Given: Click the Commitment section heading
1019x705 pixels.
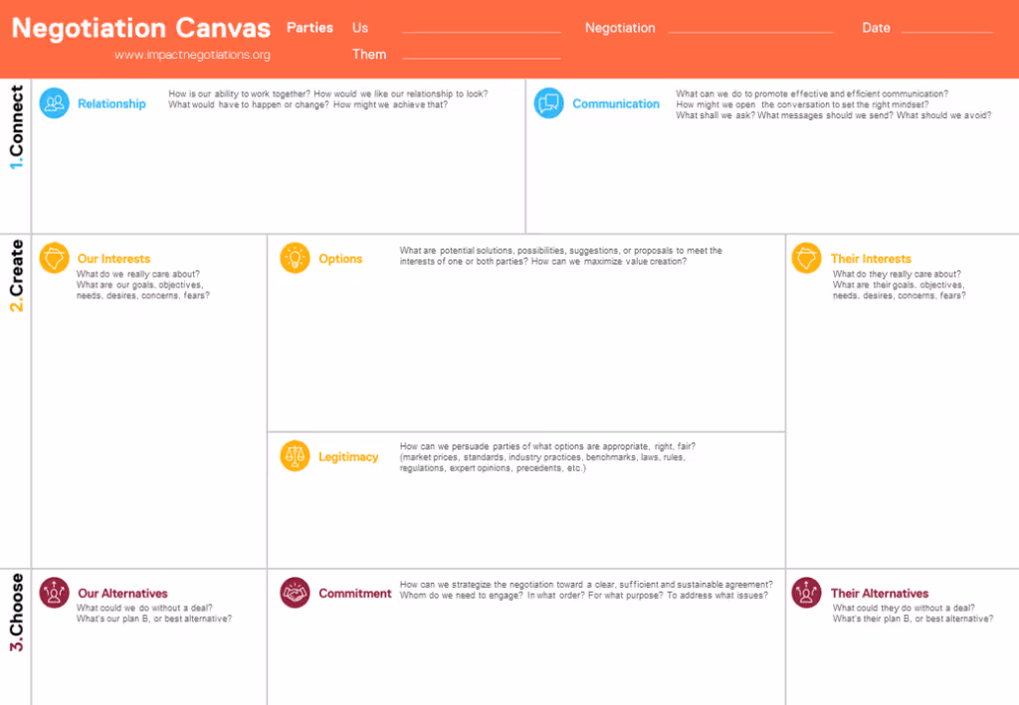Looking at the screenshot, I should click(x=355, y=594).
